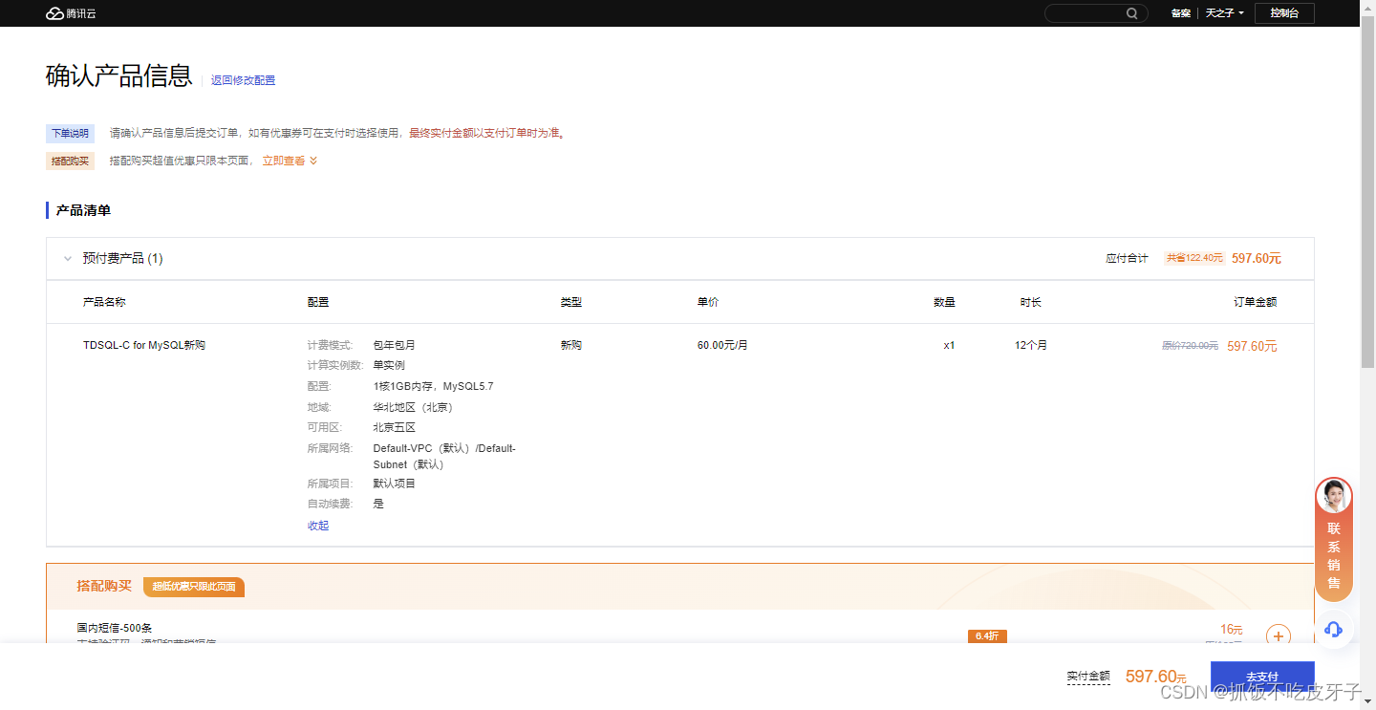
Task: Click the 包年包月 billing mode value
Action: point(394,345)
